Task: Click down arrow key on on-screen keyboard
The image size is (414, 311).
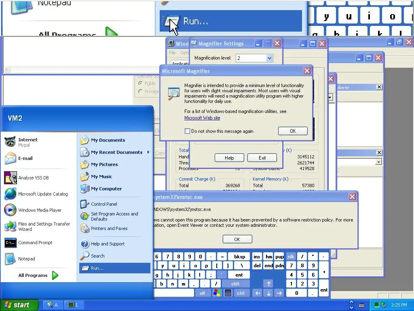Action: (269, 293)
